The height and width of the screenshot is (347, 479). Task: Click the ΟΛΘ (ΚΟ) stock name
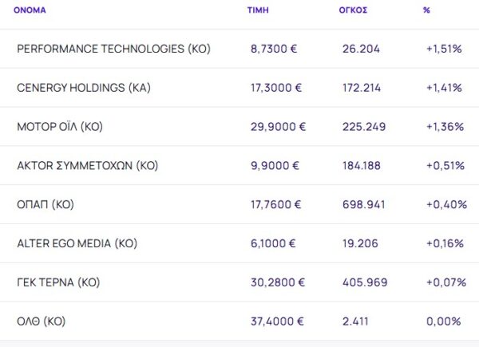(x=41, y=321)
